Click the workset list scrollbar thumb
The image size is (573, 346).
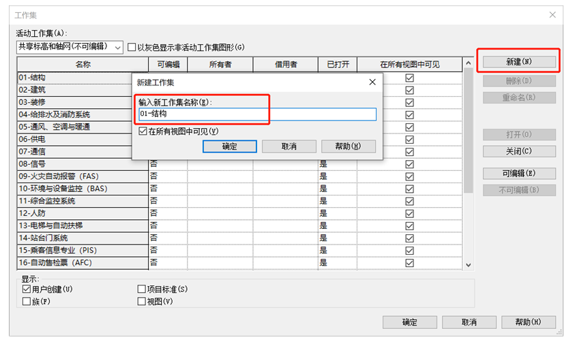coord(468,131)
